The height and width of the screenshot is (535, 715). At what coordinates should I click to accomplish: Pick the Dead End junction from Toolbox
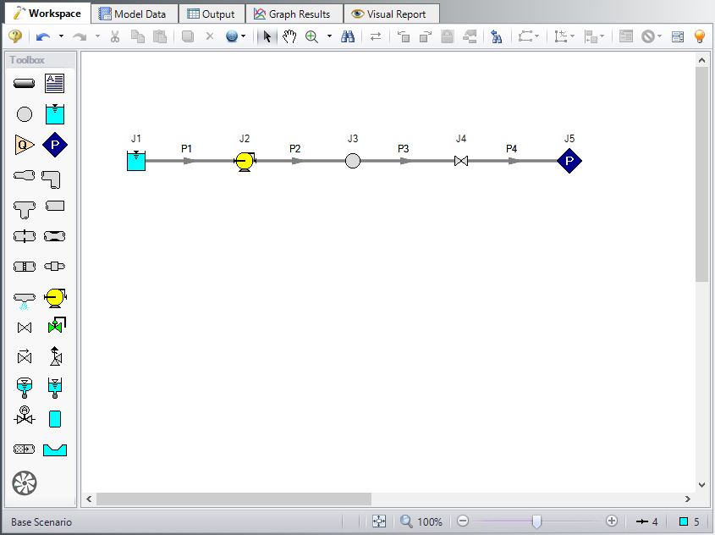[55, 207]
